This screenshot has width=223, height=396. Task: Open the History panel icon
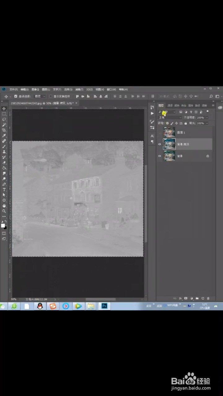pyautogui.click(x=152, y=107)
